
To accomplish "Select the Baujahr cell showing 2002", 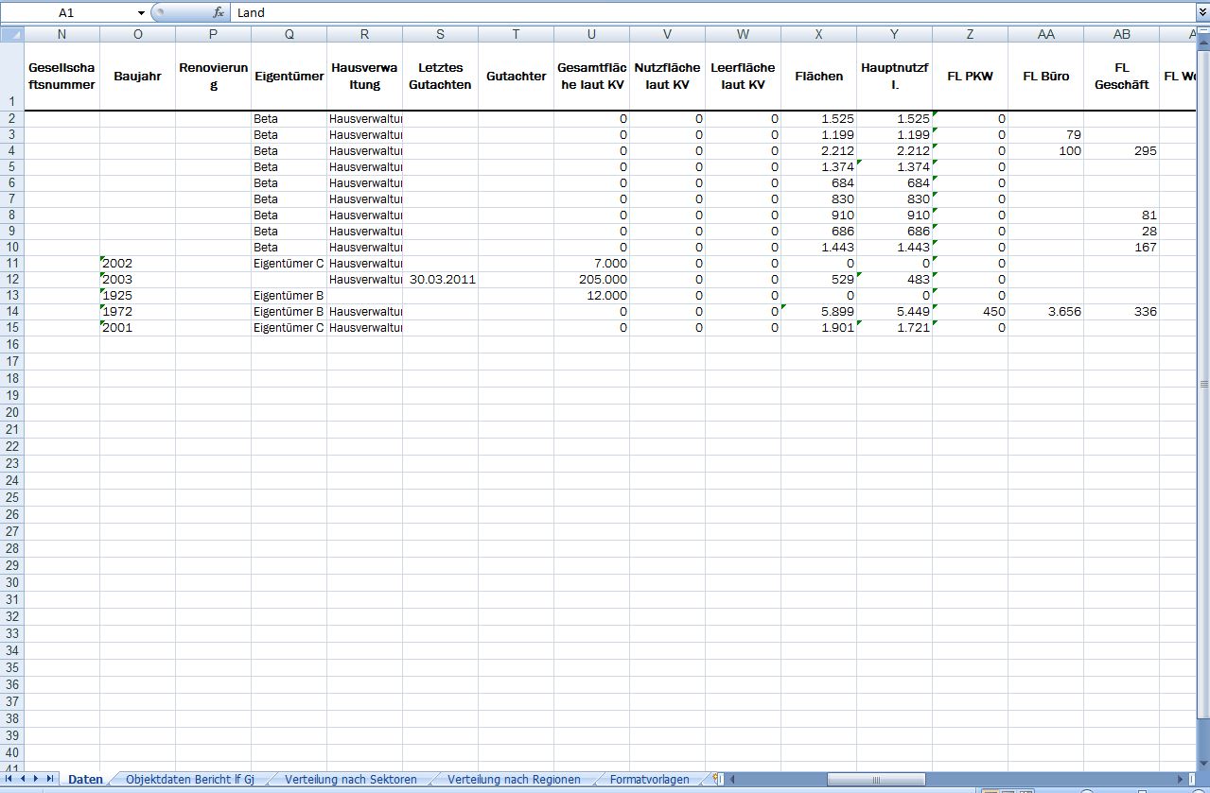I will (138, 264).
